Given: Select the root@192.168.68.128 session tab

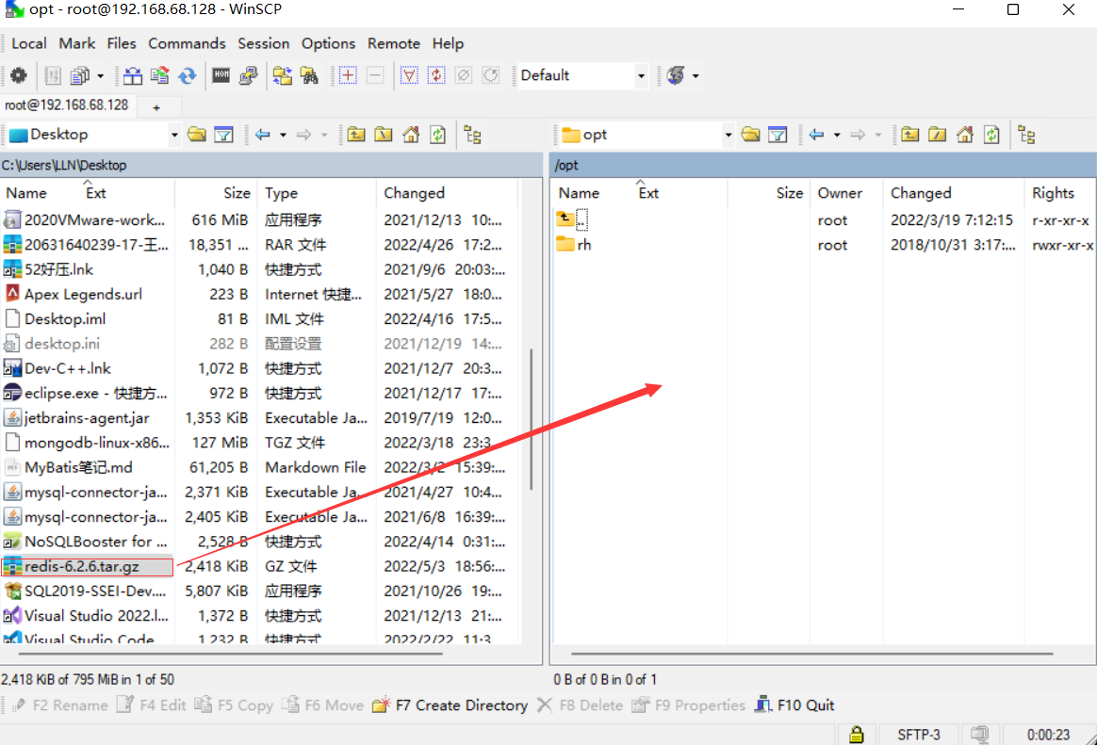Looking at the screenshot, I should click(x=67, y=105).
